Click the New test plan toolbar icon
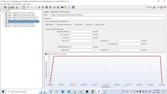The image size is (167, 94). pos(2,7)
